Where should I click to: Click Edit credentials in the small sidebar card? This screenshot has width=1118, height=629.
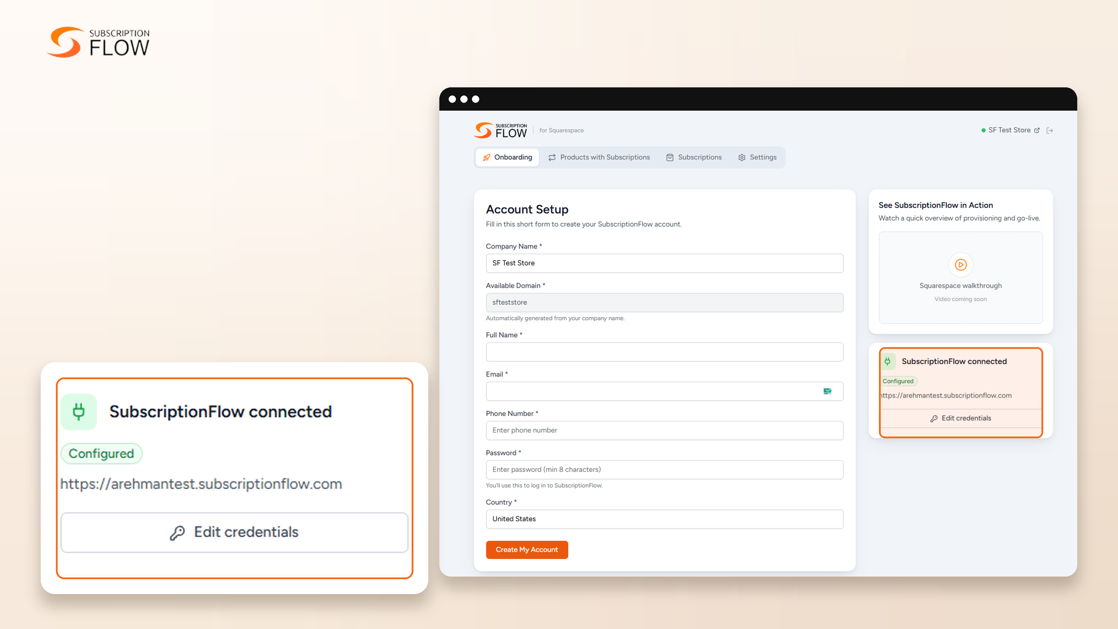(960, 418)
